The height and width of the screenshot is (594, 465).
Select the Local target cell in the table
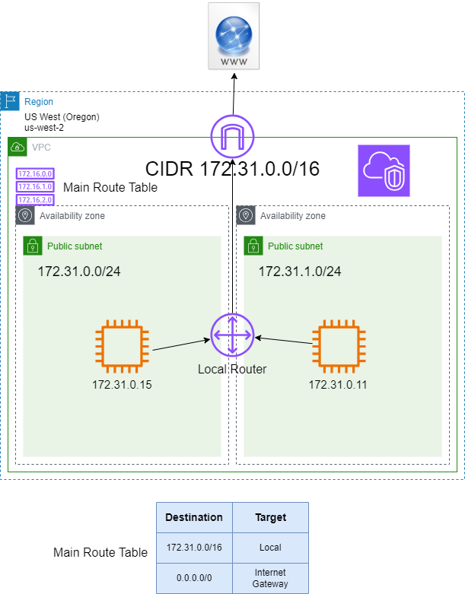tap(270, 547)
